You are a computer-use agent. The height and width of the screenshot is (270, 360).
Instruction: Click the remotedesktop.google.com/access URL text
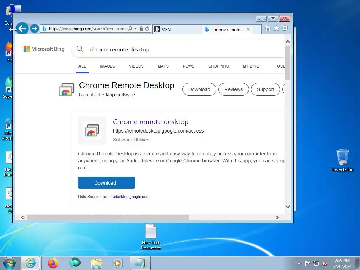click(158, 131)
